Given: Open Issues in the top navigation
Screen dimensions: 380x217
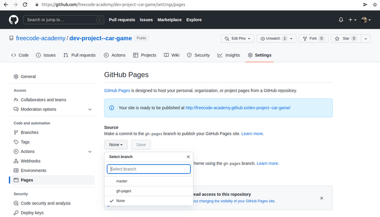Looking at the screenshot, I should pyautogui.click(x=146, y=20).
